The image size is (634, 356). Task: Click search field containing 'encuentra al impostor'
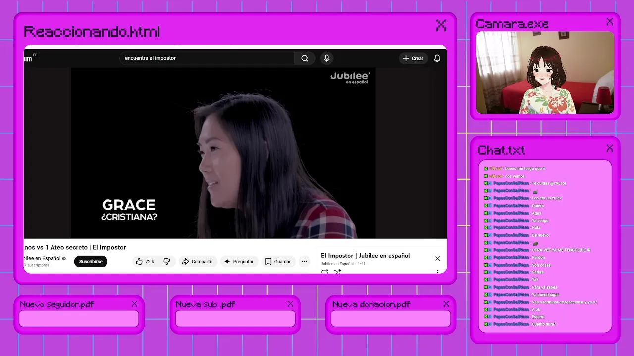coord(207,58)
